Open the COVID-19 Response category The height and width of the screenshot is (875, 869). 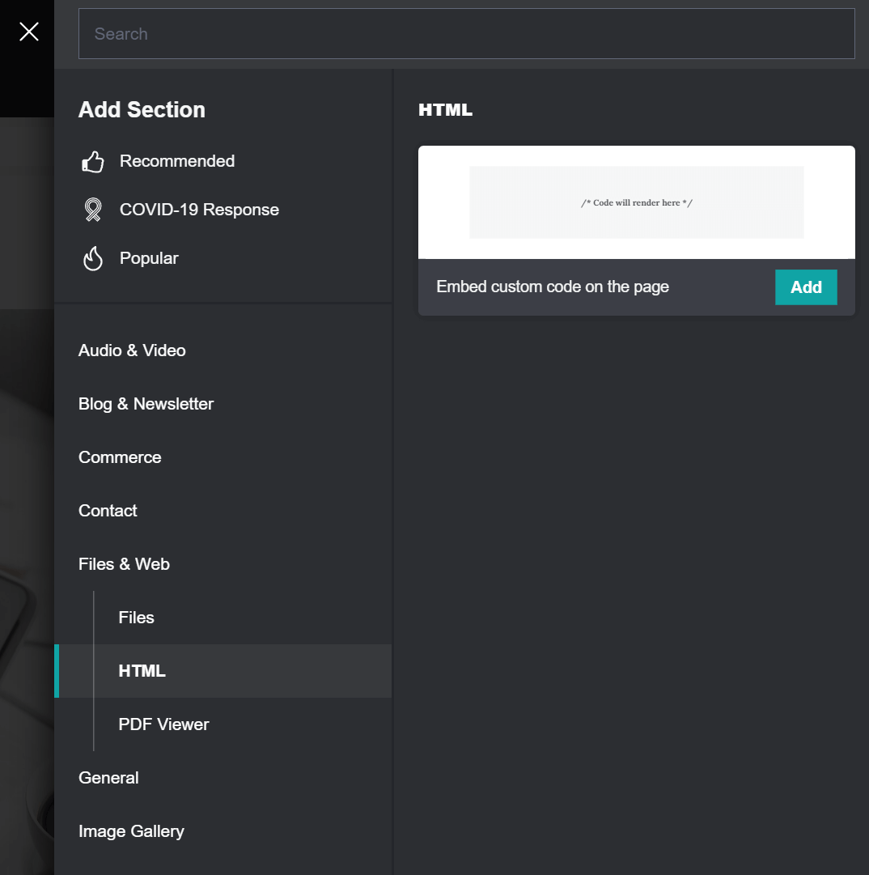(199, 210)
